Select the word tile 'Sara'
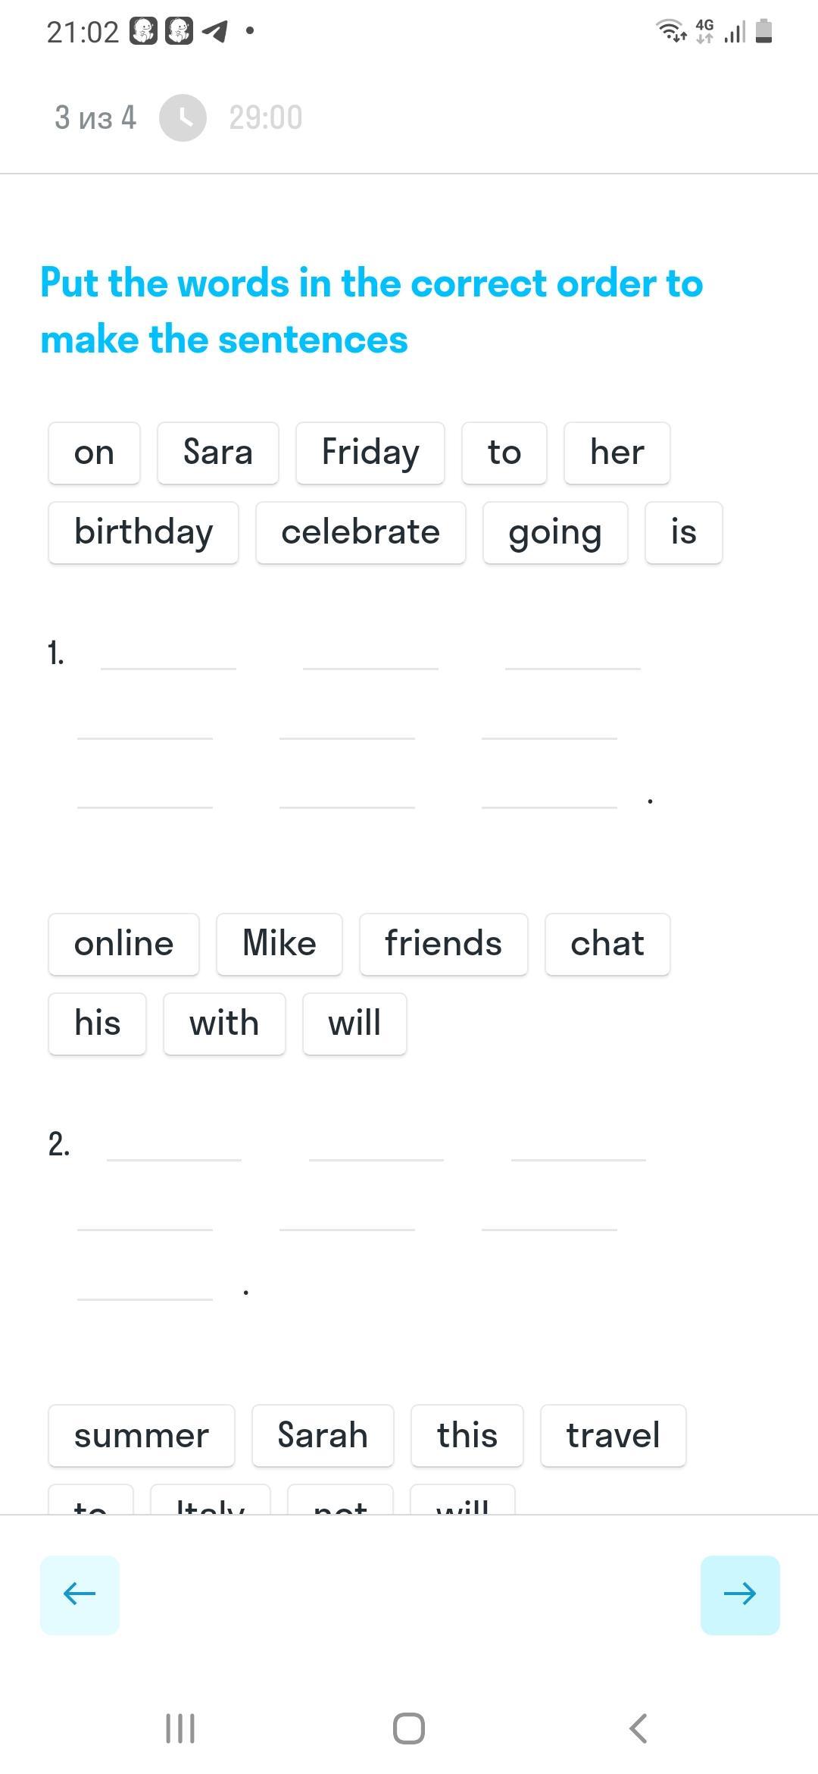The width and height of the screenshot is (818, 1774). click(x=217, y=453)
